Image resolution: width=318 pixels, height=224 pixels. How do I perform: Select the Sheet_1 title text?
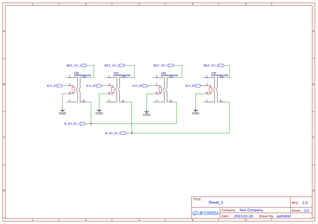[x=216, y=202]
